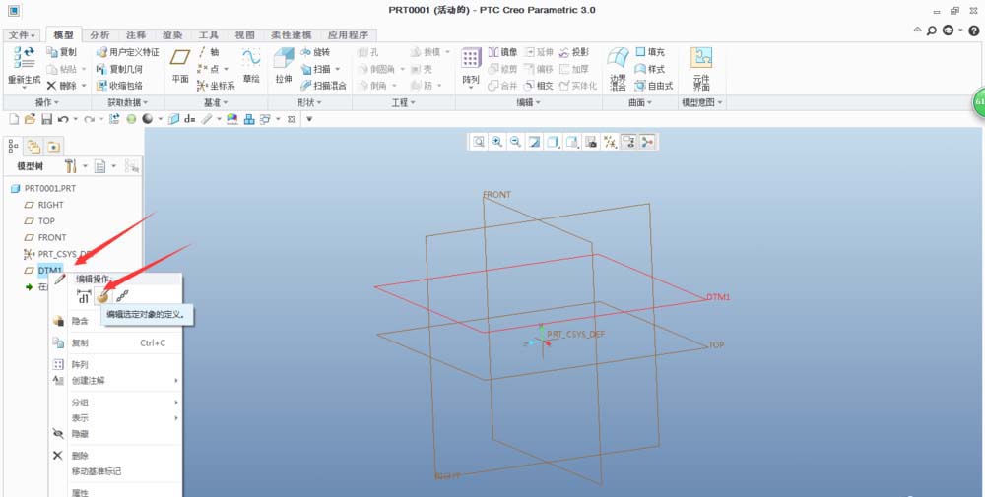The image size is (985, 497).
Task: Select 用户定义特征 user-defined feature tool
Action: coord(127,52)
